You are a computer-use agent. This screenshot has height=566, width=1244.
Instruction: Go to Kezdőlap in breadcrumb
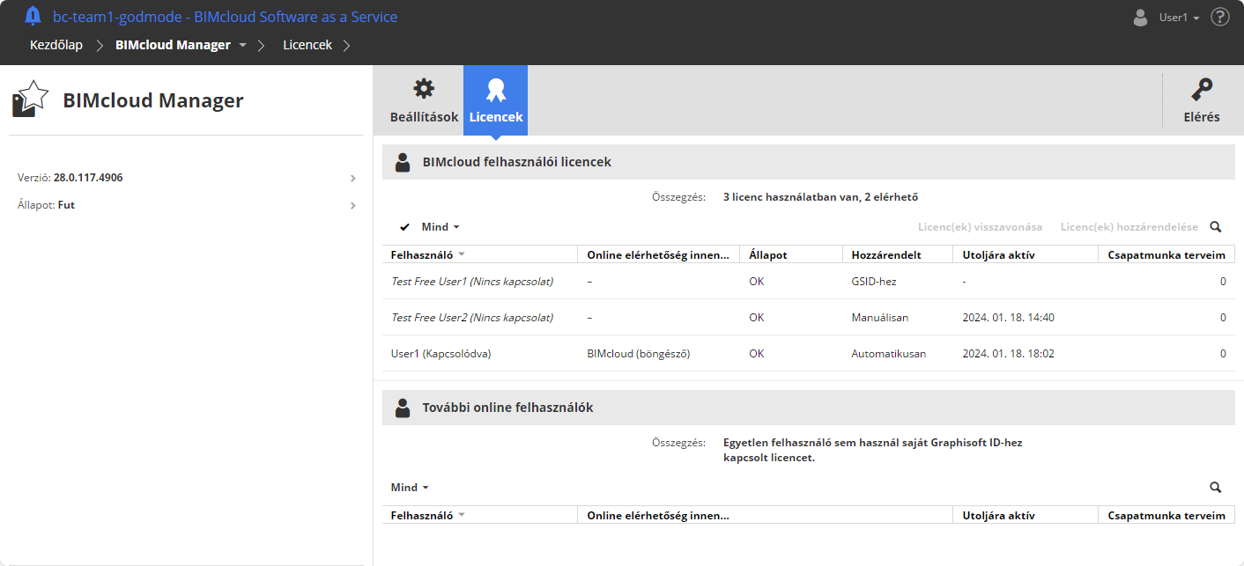(56, 45)
